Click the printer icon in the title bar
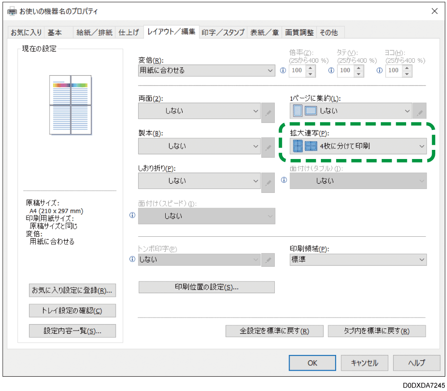Viewport: 447px width, 391px height. [11, 11]
